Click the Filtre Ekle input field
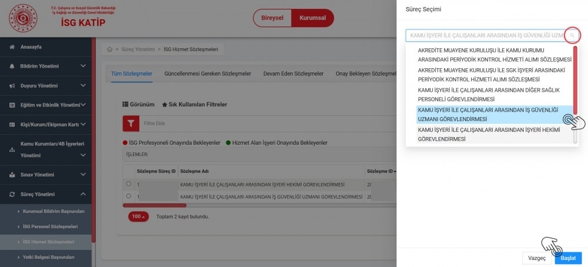588x267 pixels. (268, 124)
